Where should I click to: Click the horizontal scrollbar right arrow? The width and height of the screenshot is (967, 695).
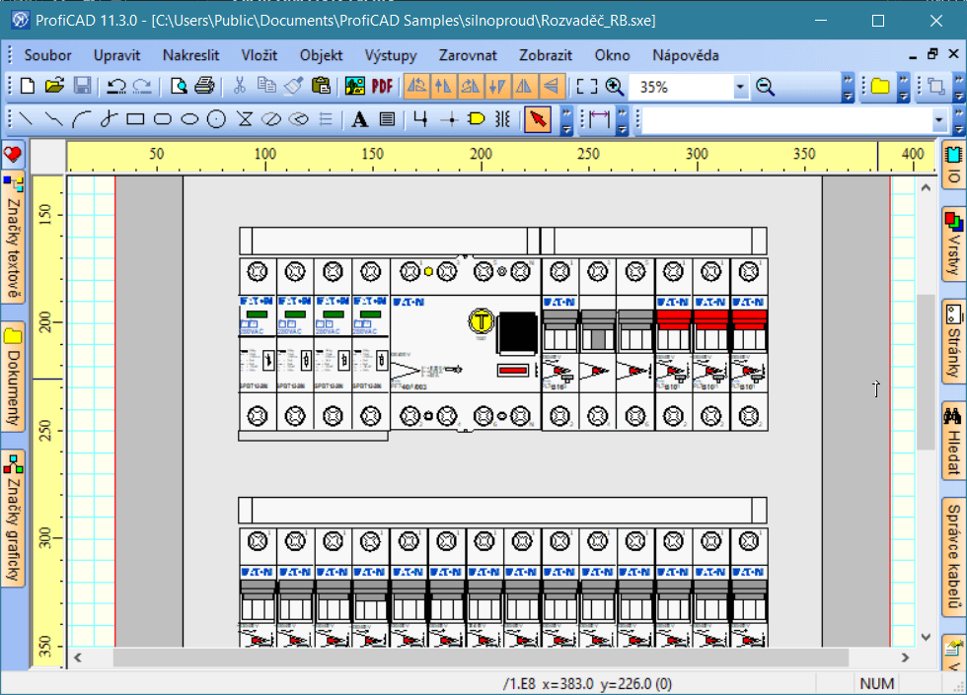pyautogui.click(x=905, y=658)
